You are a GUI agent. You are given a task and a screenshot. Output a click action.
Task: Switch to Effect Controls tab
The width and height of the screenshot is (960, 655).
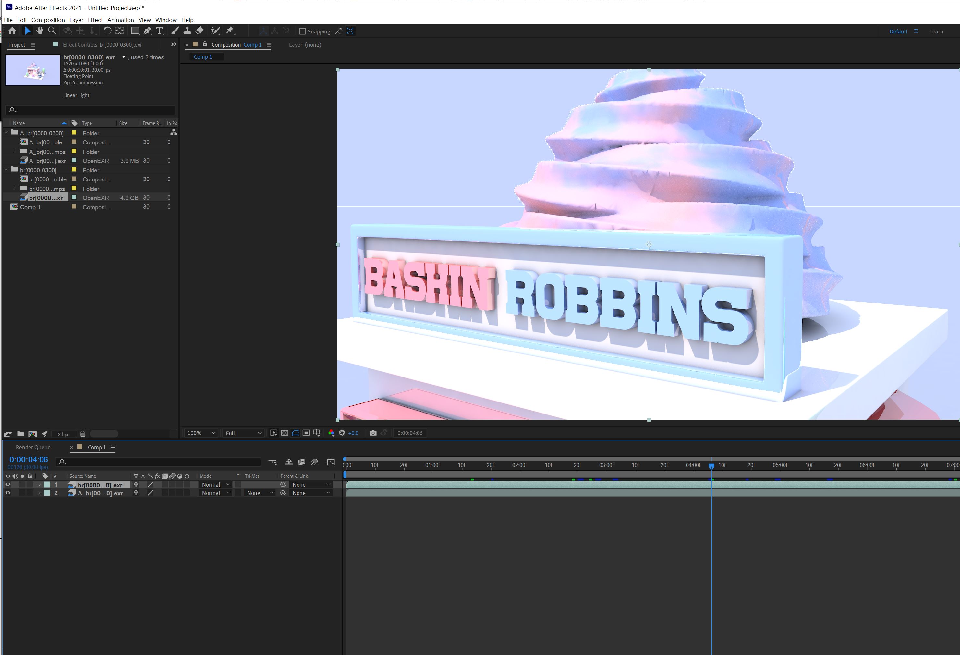102,45
